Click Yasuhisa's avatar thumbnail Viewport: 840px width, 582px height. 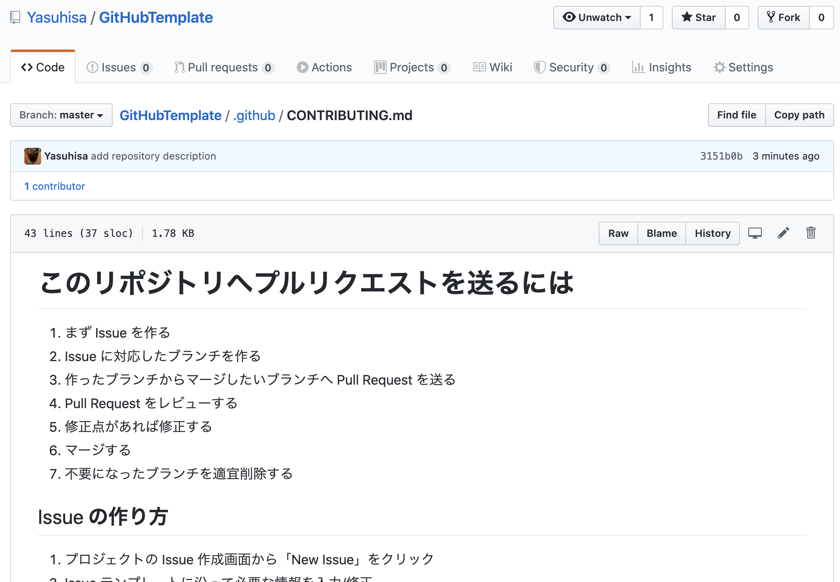(x=32, y=156)
